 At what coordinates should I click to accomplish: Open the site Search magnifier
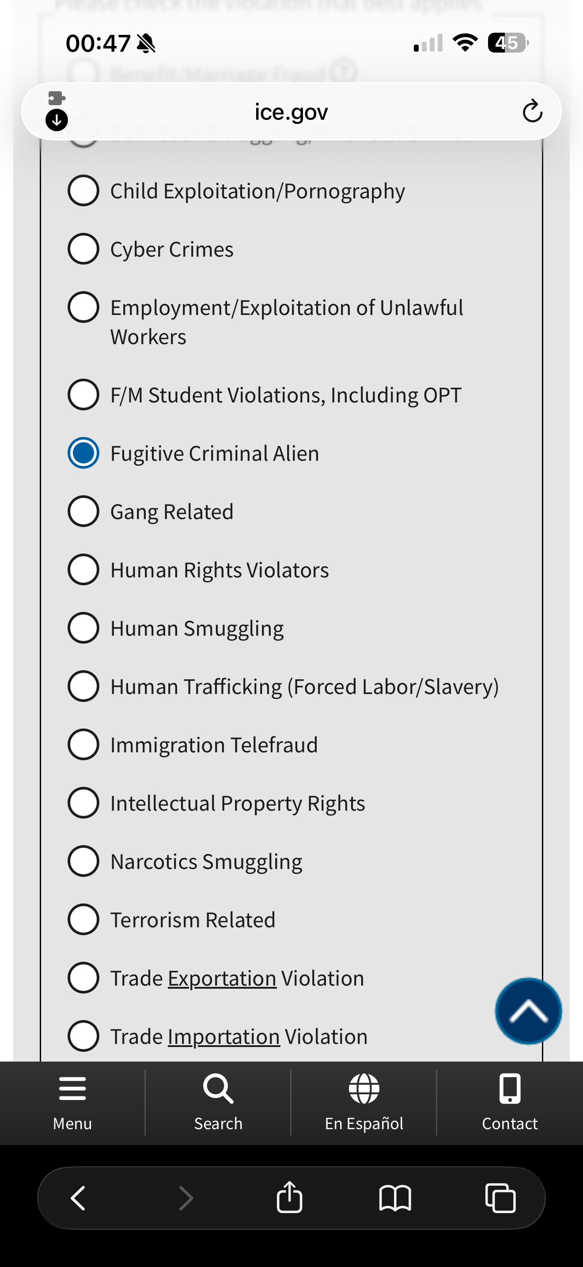218,1103
